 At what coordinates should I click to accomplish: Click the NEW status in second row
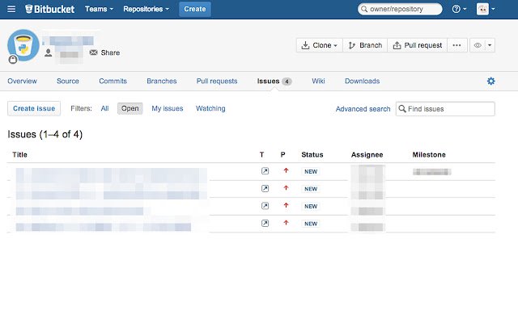click(311, 189)
